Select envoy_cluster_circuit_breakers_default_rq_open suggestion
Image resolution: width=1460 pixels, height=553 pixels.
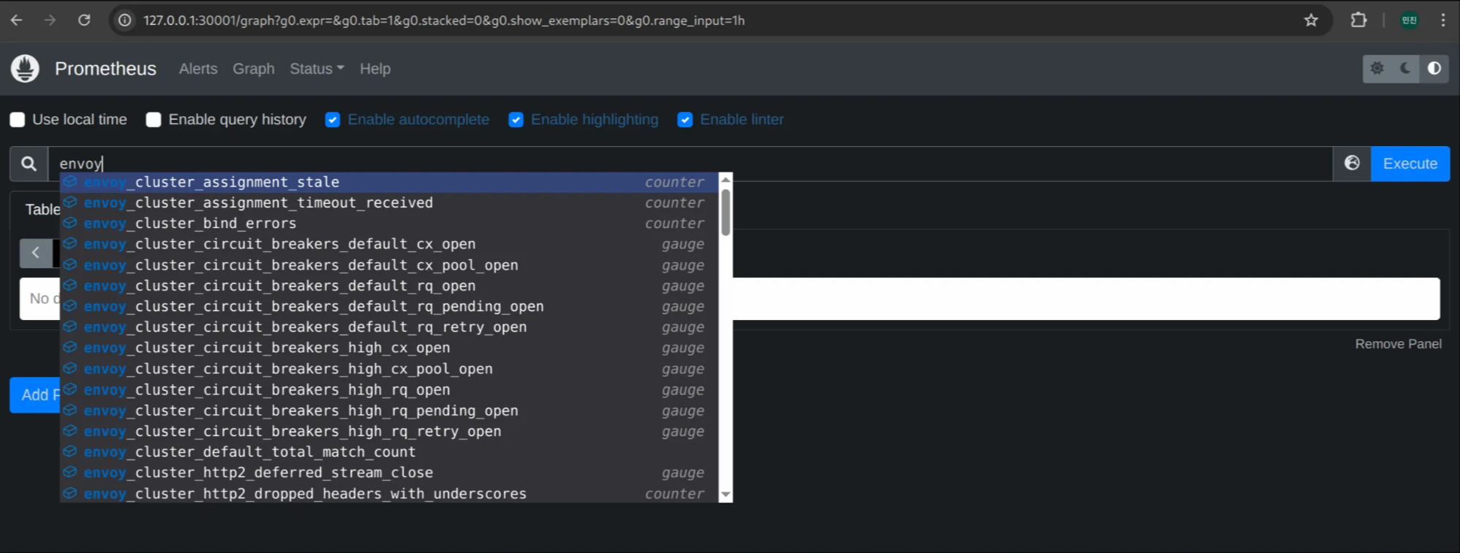pyautogui.click(x=389, y=286)
